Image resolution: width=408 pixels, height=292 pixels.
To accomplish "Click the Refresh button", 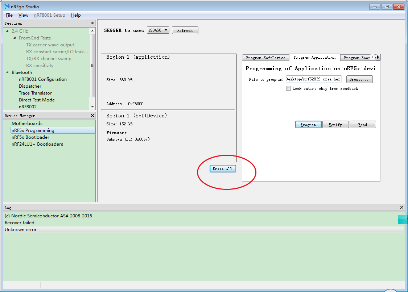I will [185, 30].
